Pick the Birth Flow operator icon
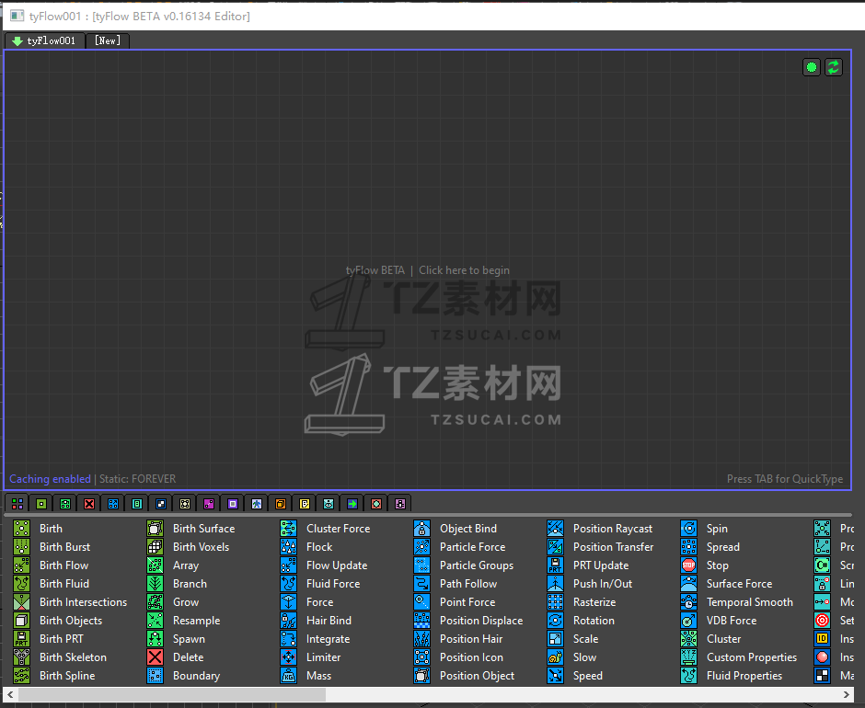The width and height of the screenshot is (865, 708). [x=21, y=565]
